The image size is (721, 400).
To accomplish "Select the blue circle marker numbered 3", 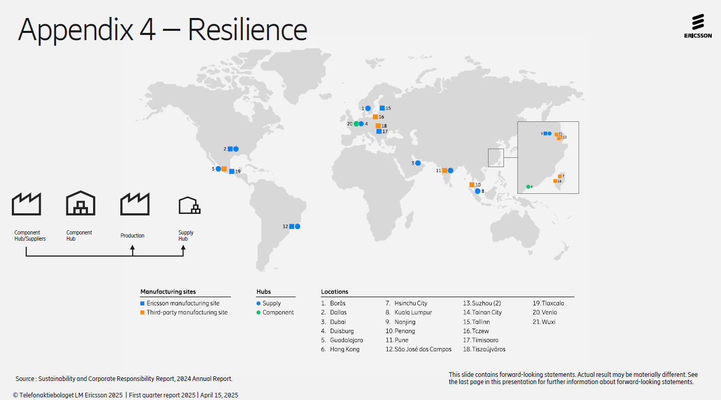I will tap(418, 163).
